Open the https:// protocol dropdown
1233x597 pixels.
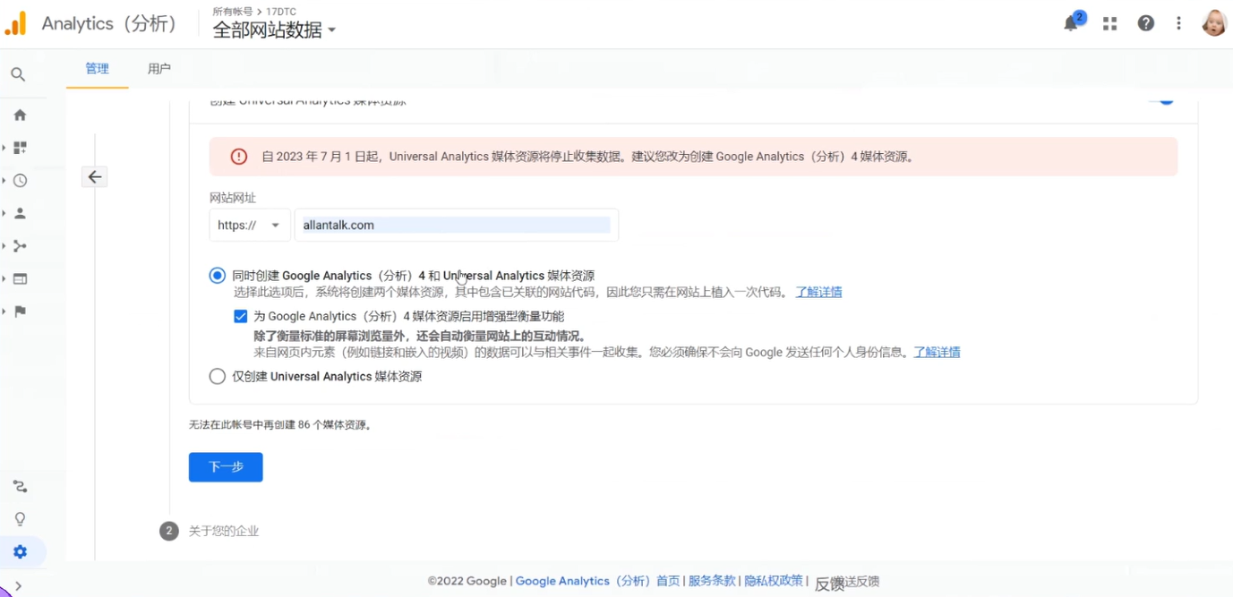(249, 225)
